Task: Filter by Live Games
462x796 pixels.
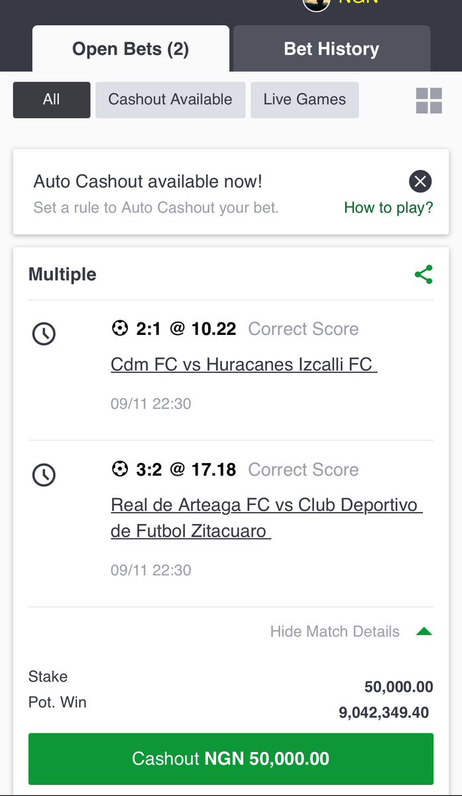Action: click(304, 99)
